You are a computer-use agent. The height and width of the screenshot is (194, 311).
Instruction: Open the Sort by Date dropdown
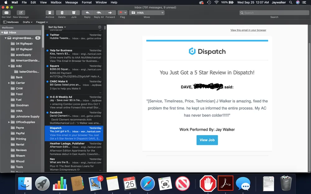57,27
